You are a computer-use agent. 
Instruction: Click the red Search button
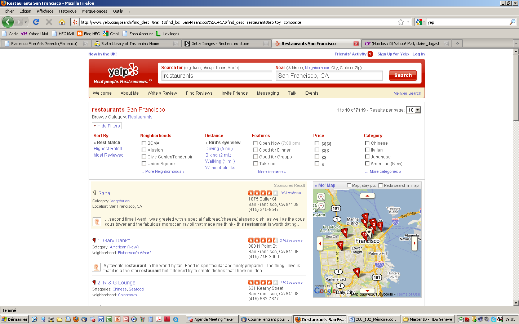(x=403, y=75)
